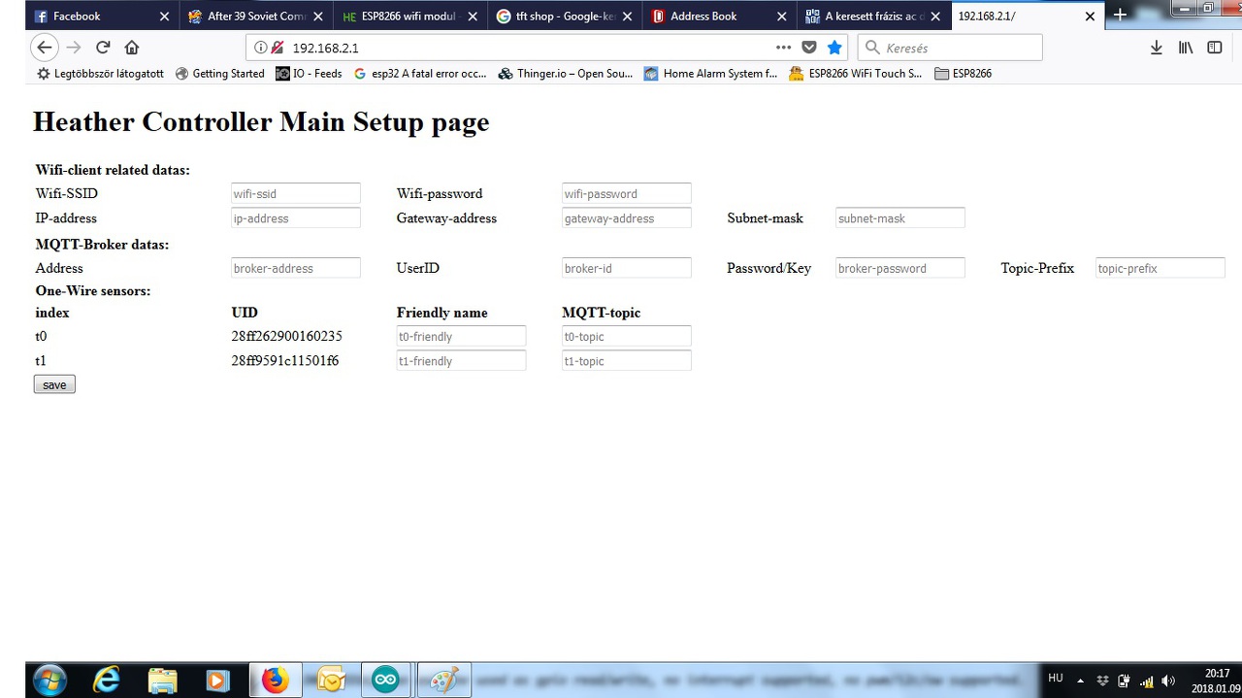
Task: Open ESP8266 WiFi Touch bookmark
Action: 856,74
